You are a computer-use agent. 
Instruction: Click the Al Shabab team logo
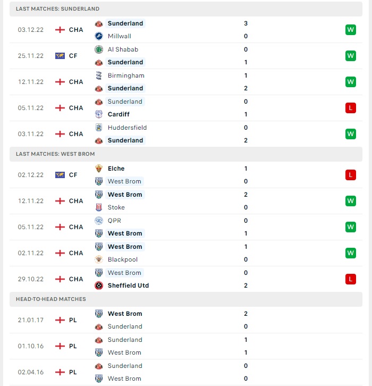[99, 49]
